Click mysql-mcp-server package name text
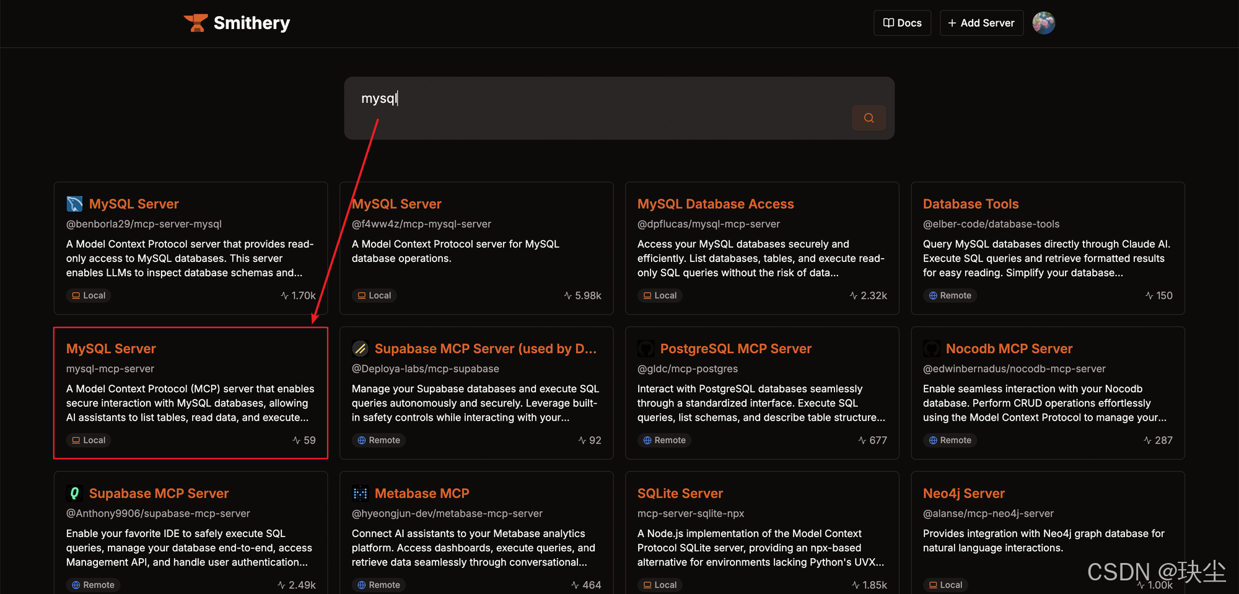Image resolution: width=1239 pixels, height=594 pixels. click(x=110, y=369)
